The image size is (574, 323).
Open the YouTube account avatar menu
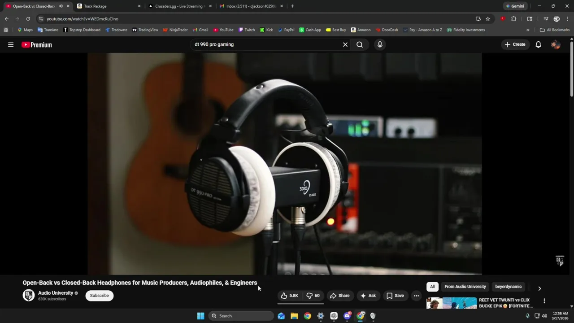[x=555, y=44]
